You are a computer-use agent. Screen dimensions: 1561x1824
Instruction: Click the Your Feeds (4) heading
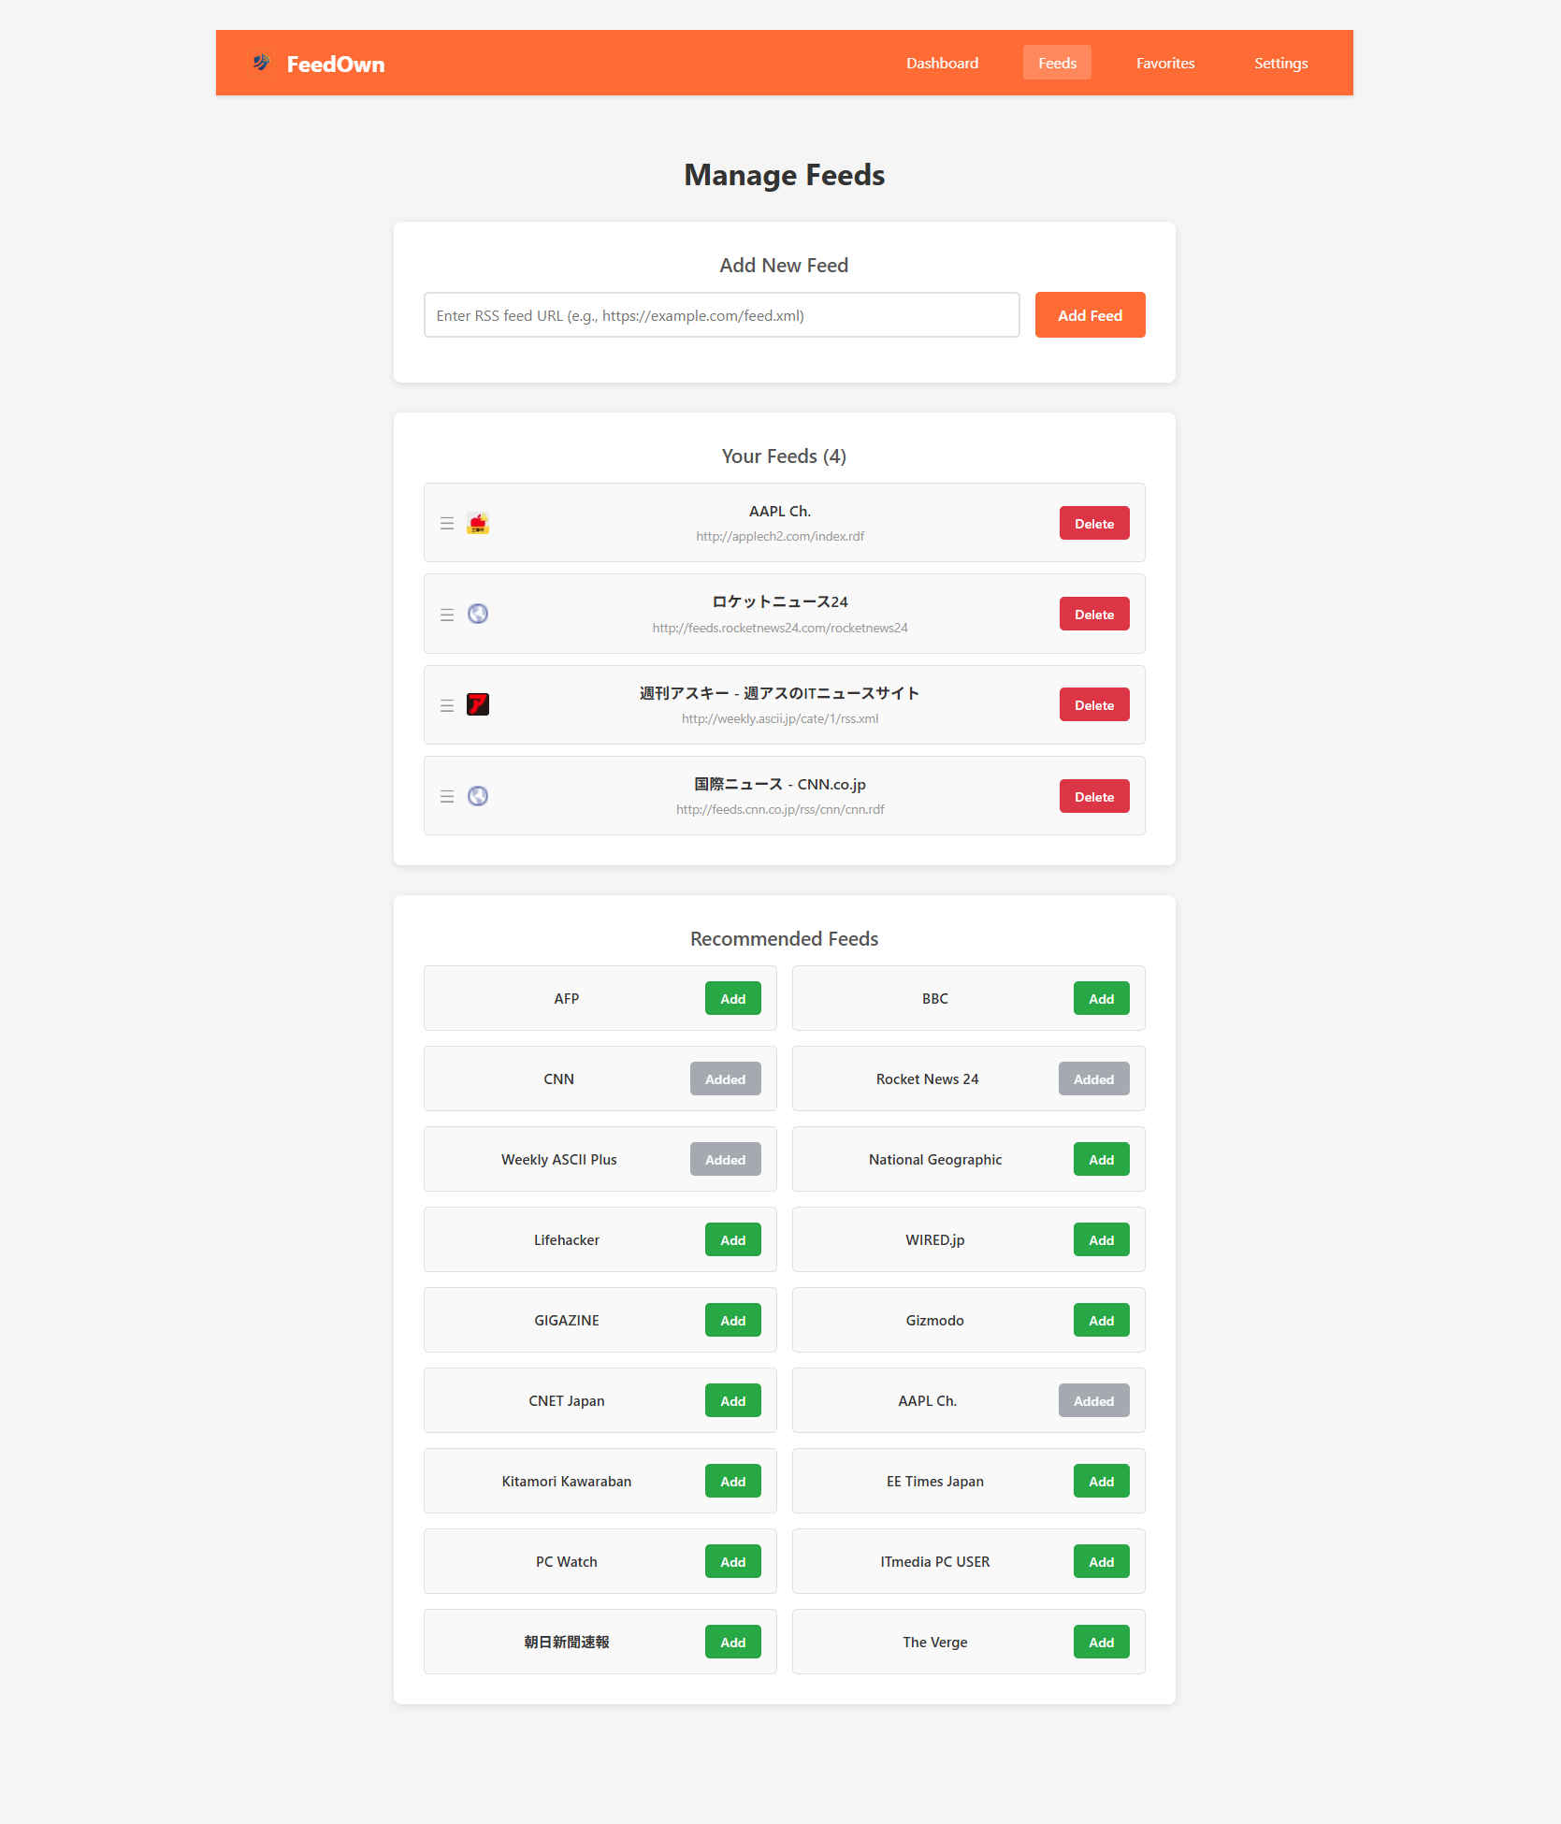coord(784,456)
